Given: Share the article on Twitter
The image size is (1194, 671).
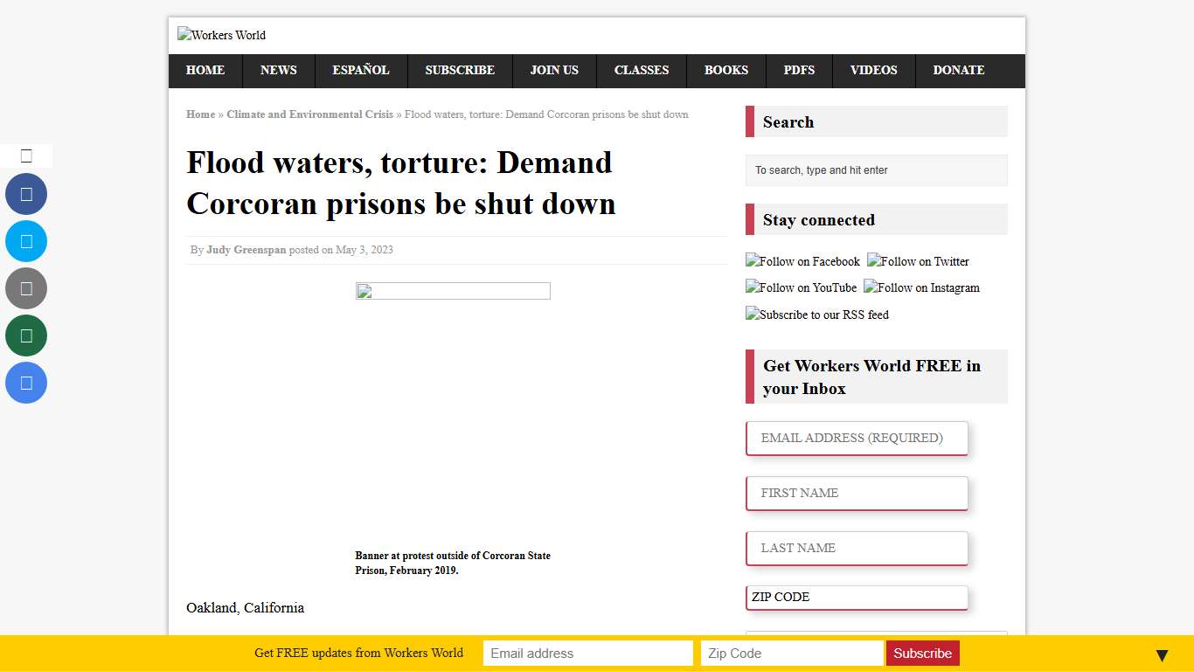Looking at the screenshot, I should click(26, 241).
